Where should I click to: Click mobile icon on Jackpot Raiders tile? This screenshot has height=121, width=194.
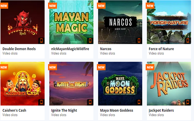pyautogui.click(x=188, y=102)
